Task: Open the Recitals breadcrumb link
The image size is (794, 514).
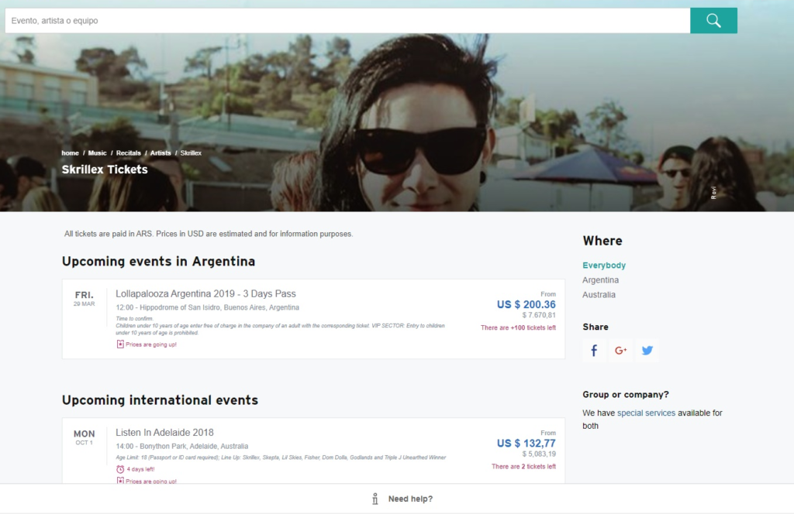Action: point(129,153)
